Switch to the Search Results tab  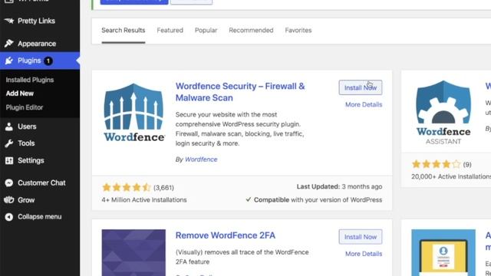click(x=124, y=31)
